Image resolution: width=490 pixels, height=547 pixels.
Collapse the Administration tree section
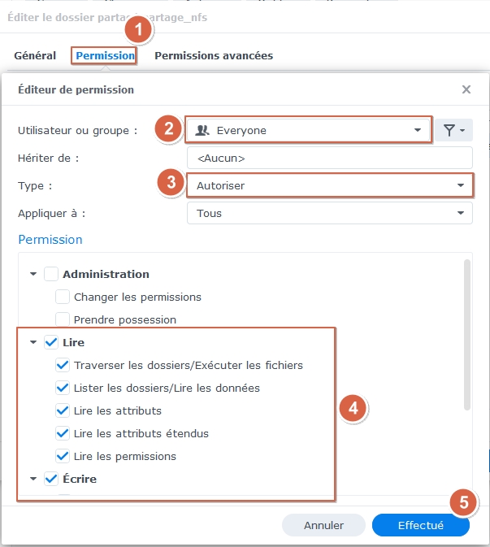click(x=33, y=275)
